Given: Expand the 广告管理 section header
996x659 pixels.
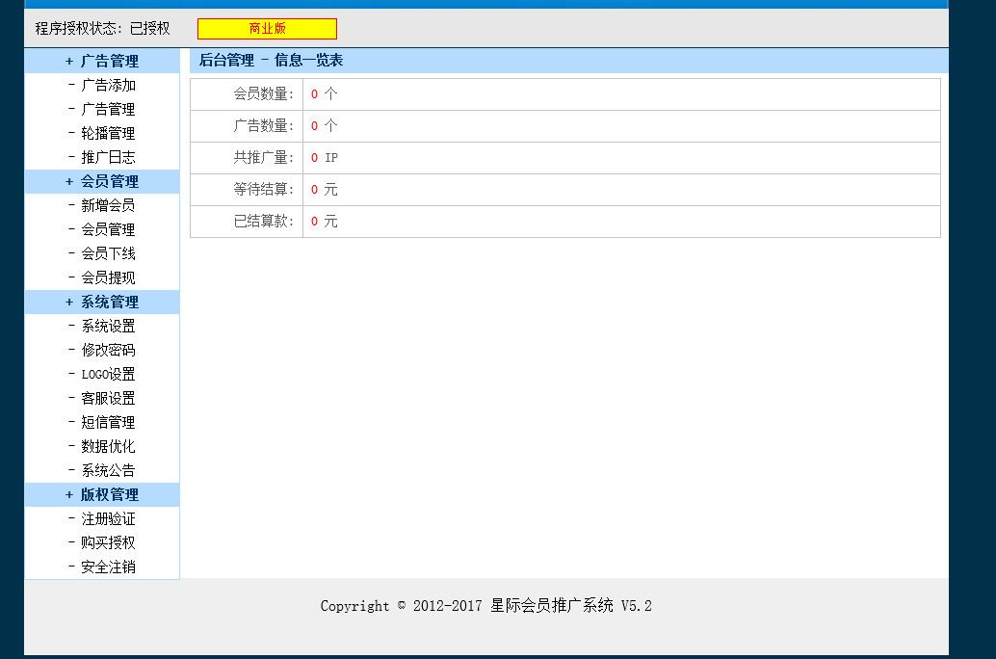Looking at the screenshot, I should click(x=102, y=61).
